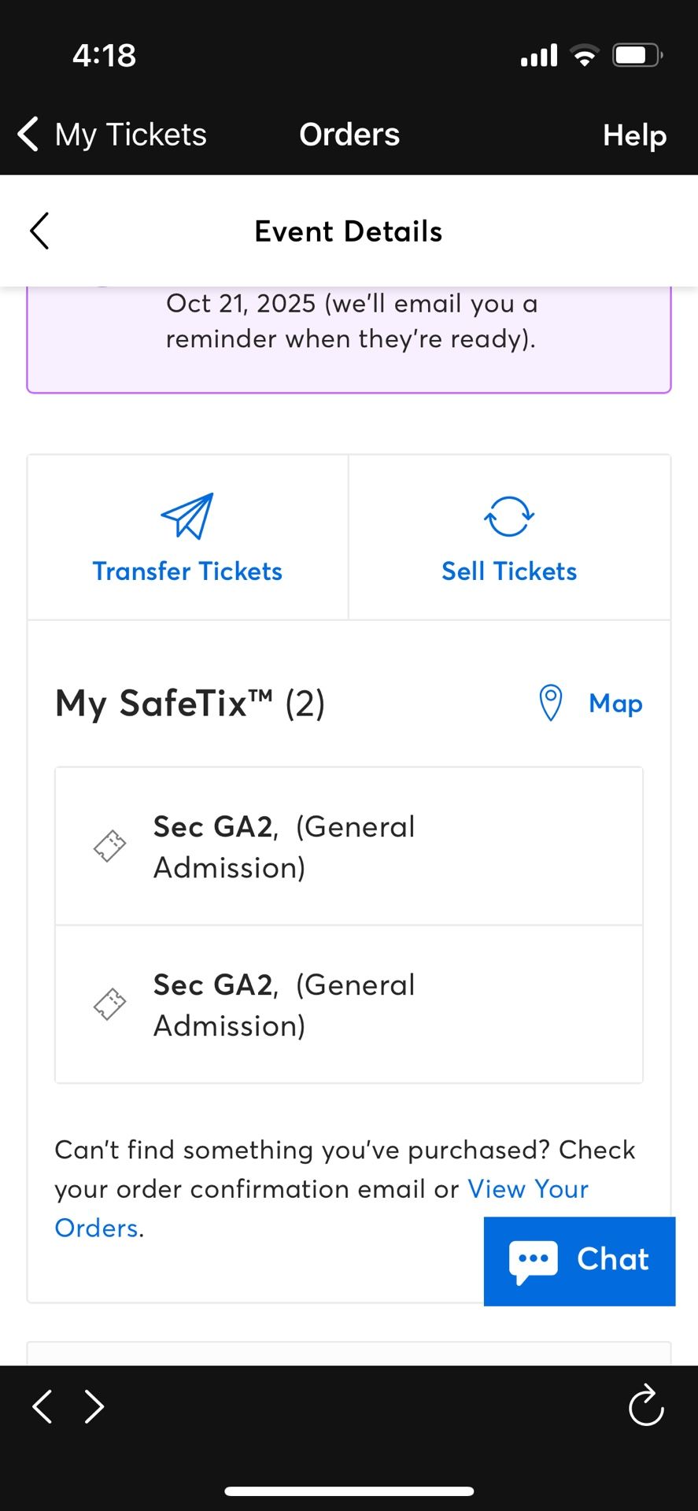This screenshot has height=1511, width=698.
Task: Tap the My SafeTix section heading
Action: [190, 703]
